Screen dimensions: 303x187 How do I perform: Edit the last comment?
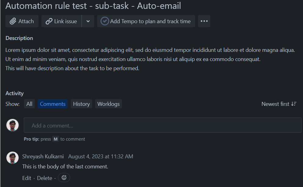click(x=27, y=178)
